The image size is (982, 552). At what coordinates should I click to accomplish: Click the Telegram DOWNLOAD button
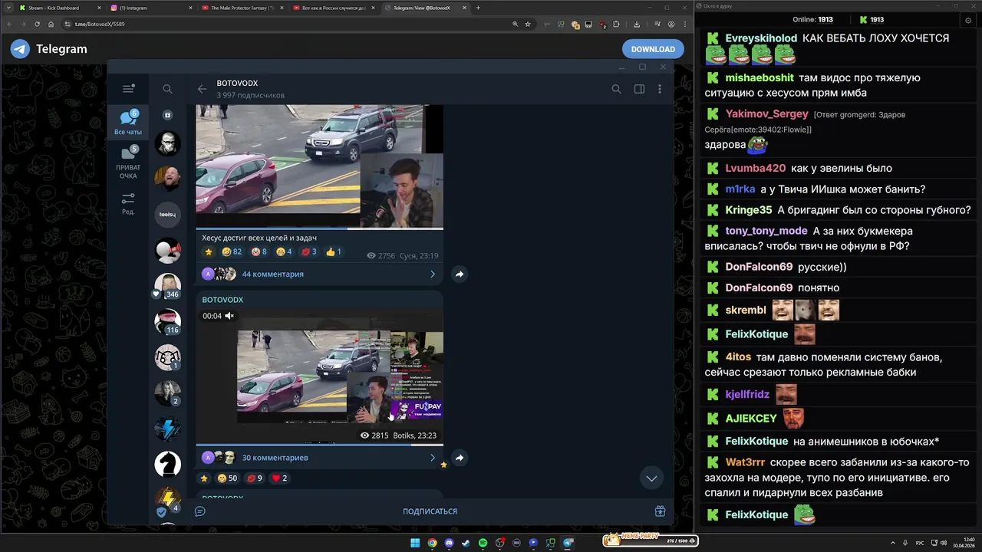[653, 49]
